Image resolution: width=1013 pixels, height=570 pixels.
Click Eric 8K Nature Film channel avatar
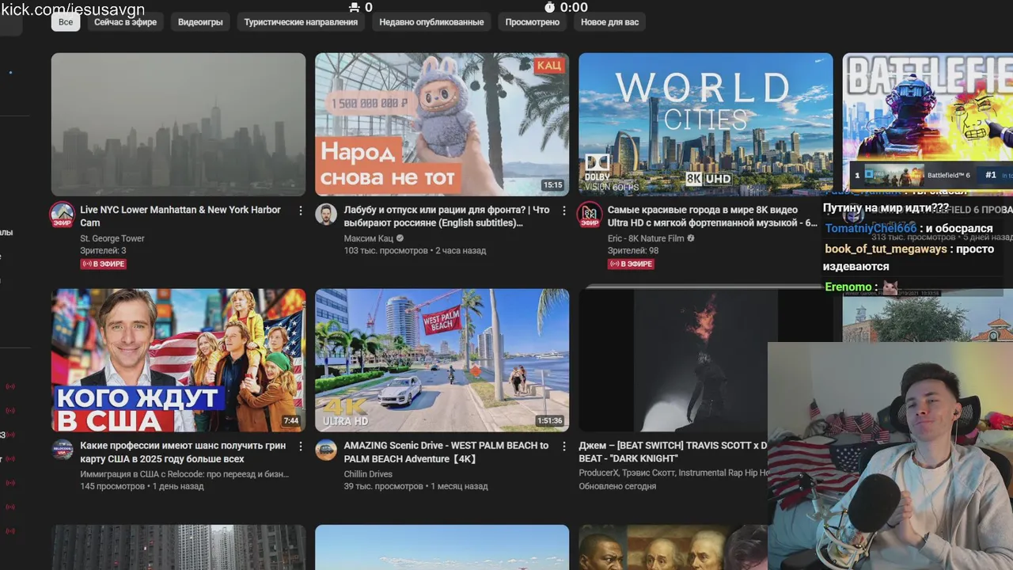[590, 215]
